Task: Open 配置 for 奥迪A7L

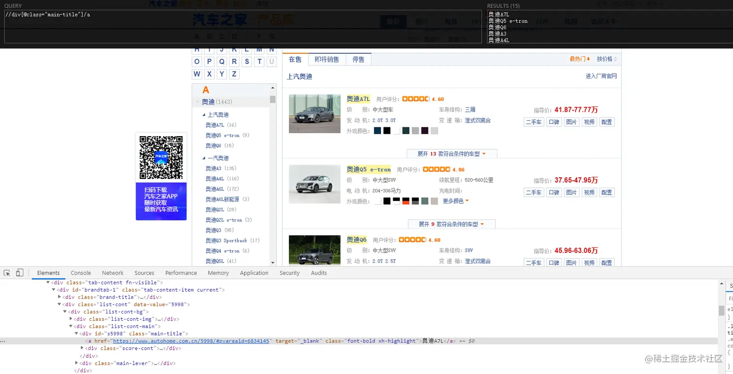Action: [x=607, y=122]
